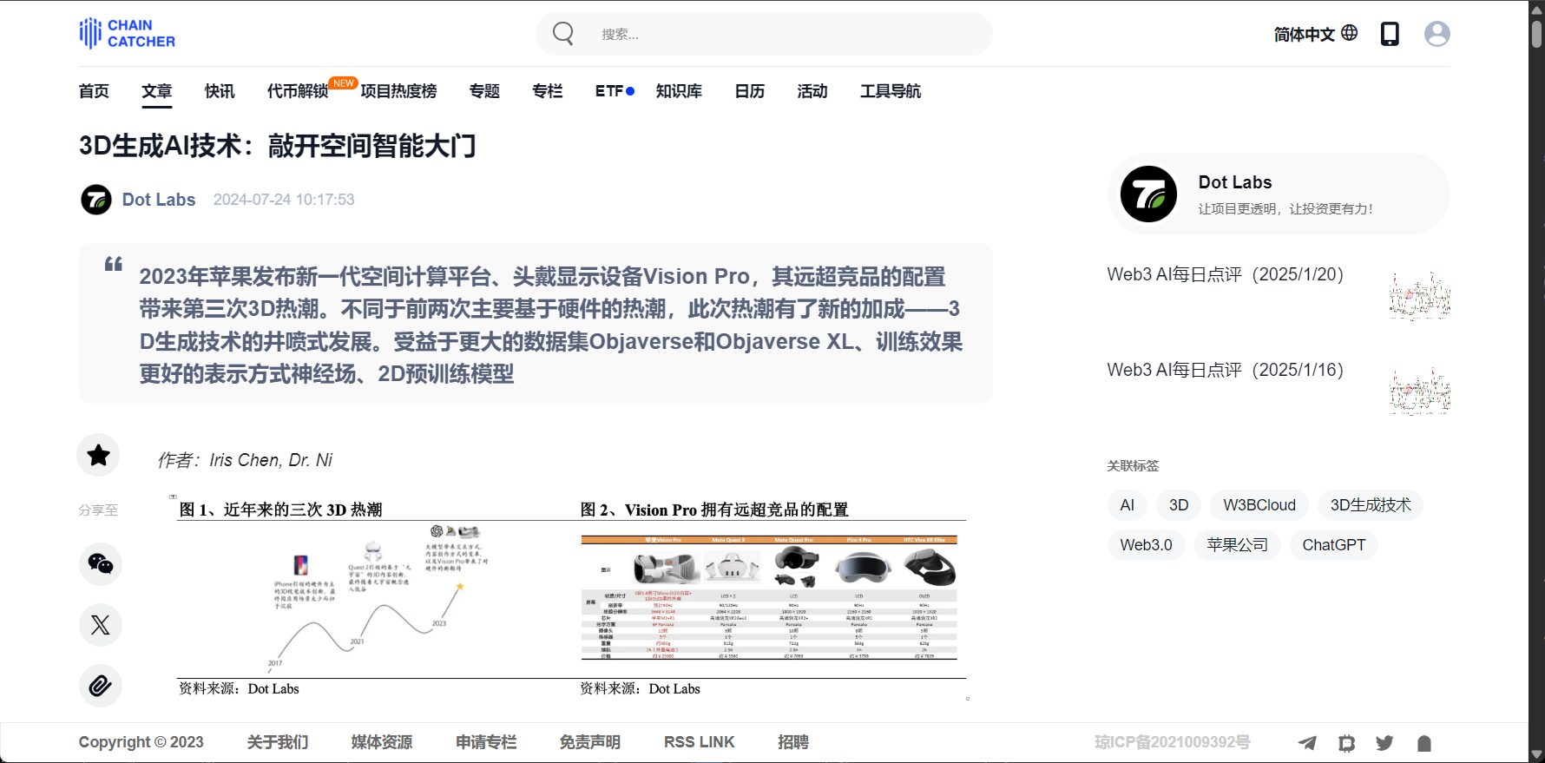The image size is (1545, 763).
Task: Click the NEW badge on 代币解锁
Action: (344, 83)
